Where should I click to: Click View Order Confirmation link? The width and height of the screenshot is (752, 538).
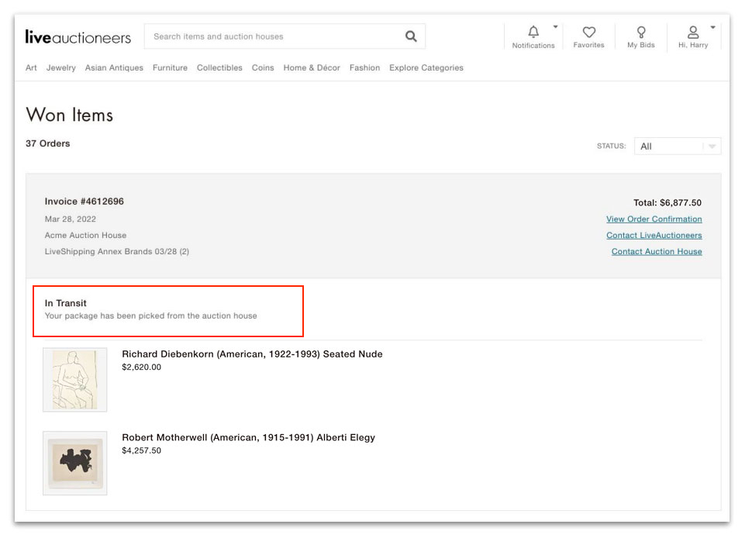click(x=654, y=219)
